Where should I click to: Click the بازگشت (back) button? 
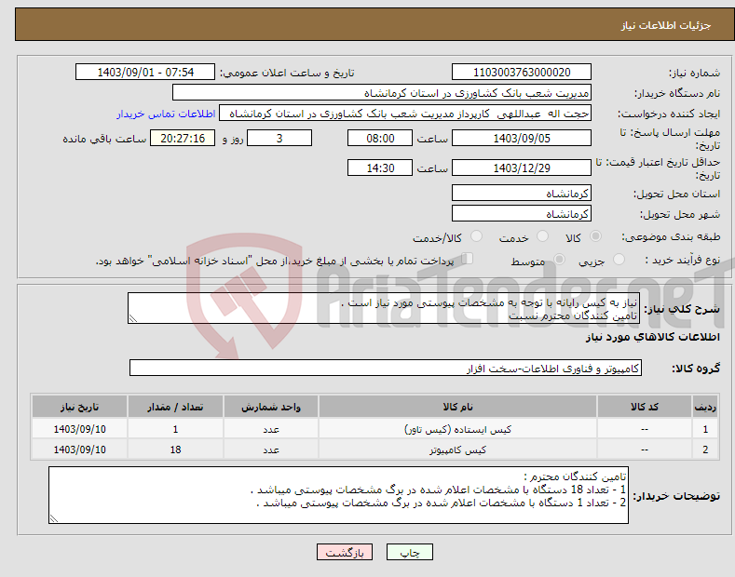345,553
